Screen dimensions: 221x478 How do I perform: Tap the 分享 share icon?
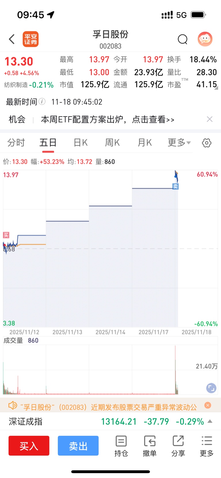[178, 446]
